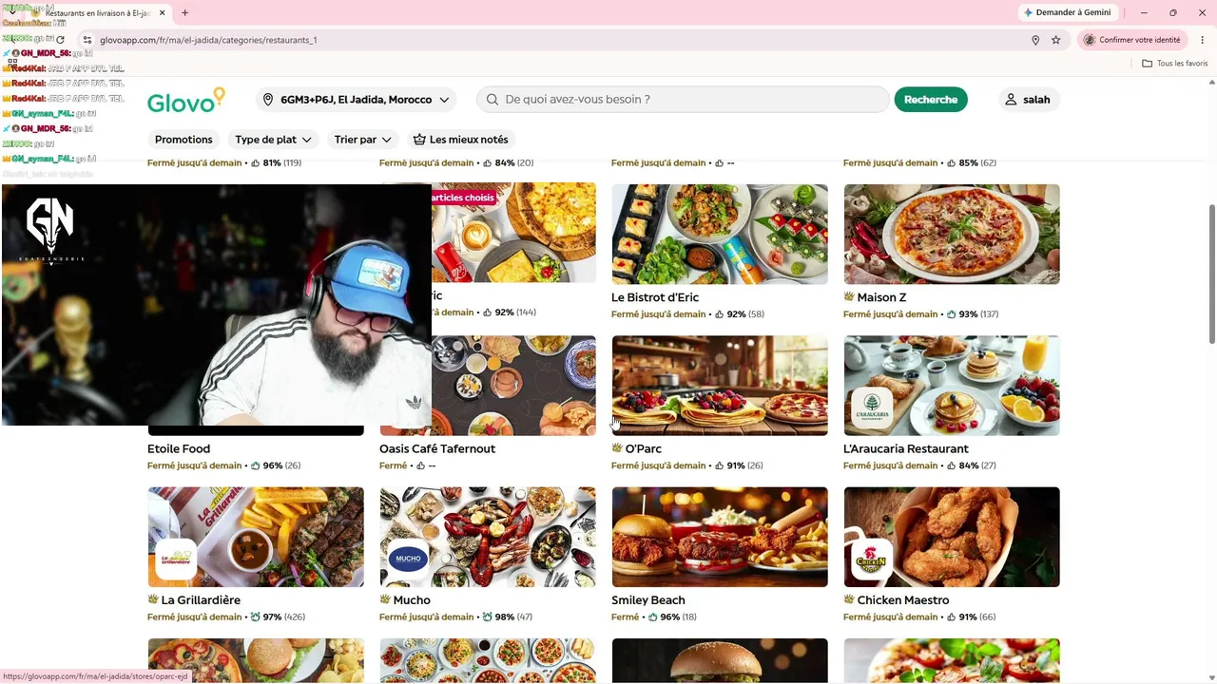Open the Le Bistrot d'Eric food photo
The height and width of the screenshot is (684, 1217).
(x=720, y=234)
